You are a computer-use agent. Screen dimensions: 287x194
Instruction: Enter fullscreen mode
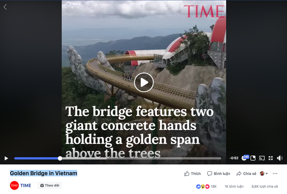[270, 158]
